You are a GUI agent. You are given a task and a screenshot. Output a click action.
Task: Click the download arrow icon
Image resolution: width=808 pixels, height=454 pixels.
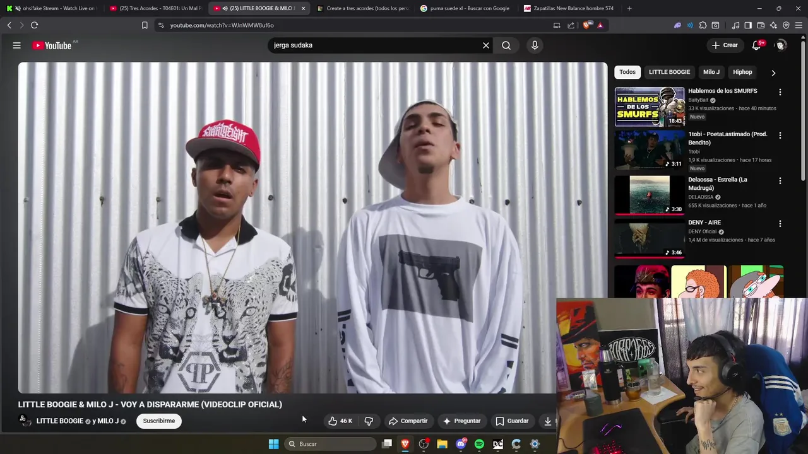[548, 421]
